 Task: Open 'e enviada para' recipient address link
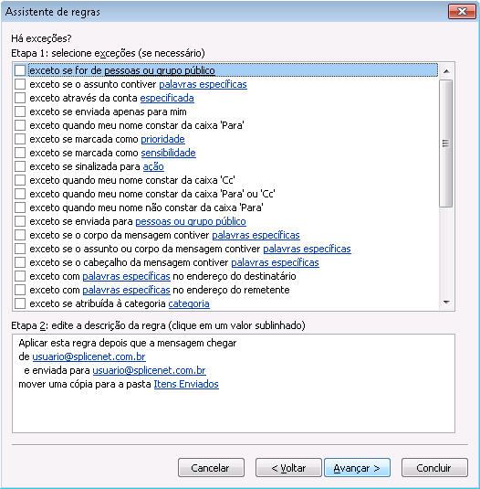(x=149, y=370)
